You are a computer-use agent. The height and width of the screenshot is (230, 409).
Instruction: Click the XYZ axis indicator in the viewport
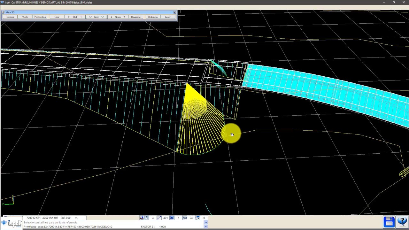pos(8,201)
